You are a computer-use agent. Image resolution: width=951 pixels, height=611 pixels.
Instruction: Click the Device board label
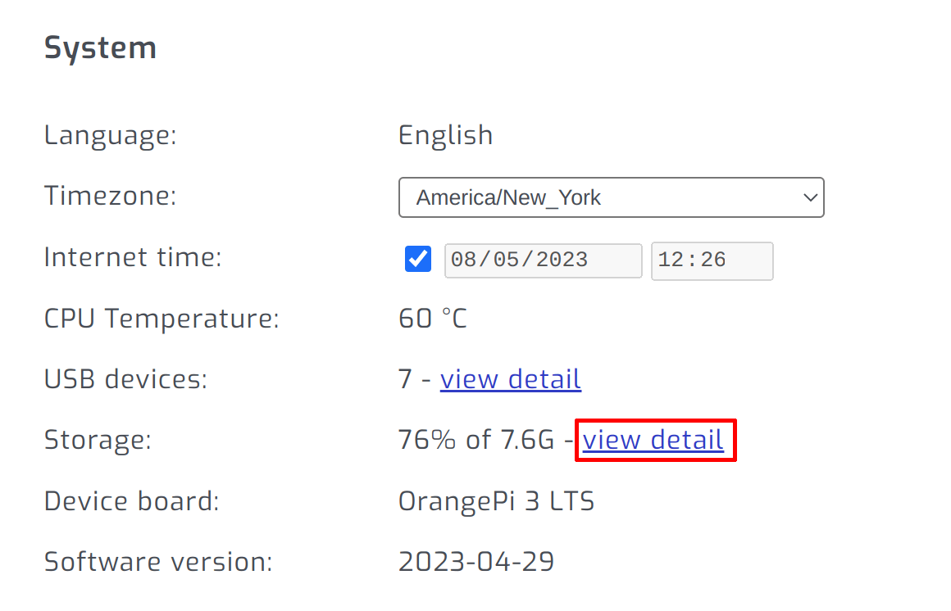[131, 500]
